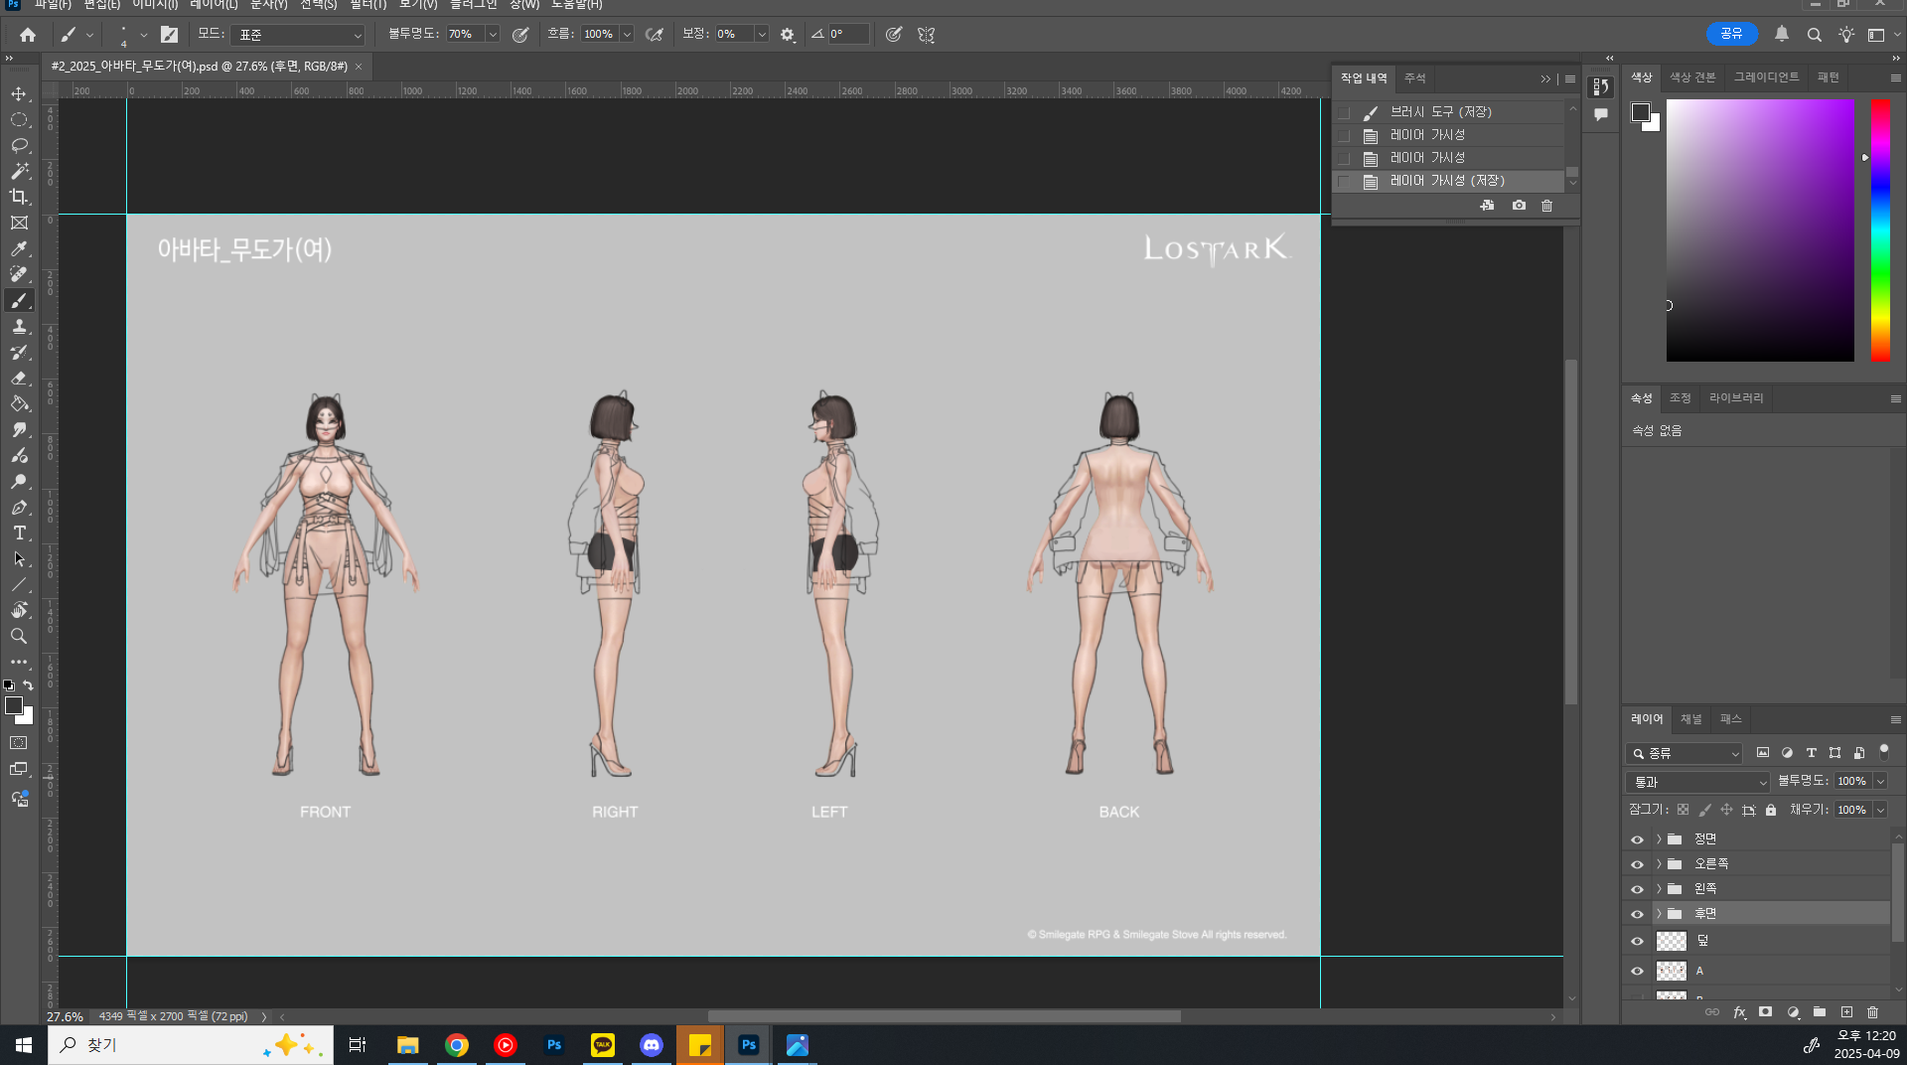Image resolution: width=1907 pixels, height=1065 pixels.
Task: Select the Brush tool in toolbar
Action: [x=19, y=300]
